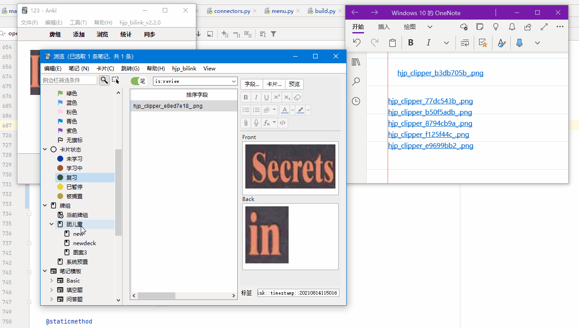Click the paragraph formatting icon in OneNote

(465, 43)
